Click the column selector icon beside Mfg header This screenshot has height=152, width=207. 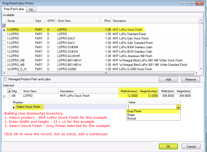pyautogui.click(x=9, y=91)
